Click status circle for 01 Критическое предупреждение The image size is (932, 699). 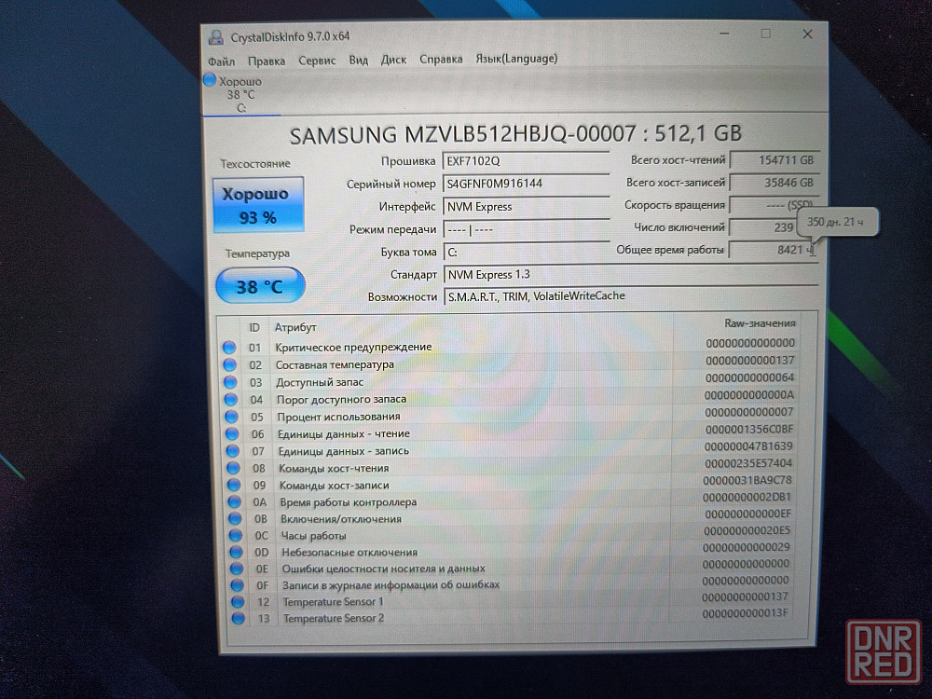(229, 347)
